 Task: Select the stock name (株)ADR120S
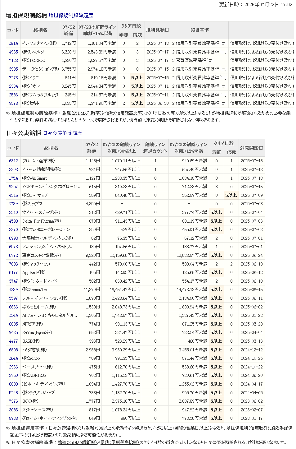tap(34, 375)
